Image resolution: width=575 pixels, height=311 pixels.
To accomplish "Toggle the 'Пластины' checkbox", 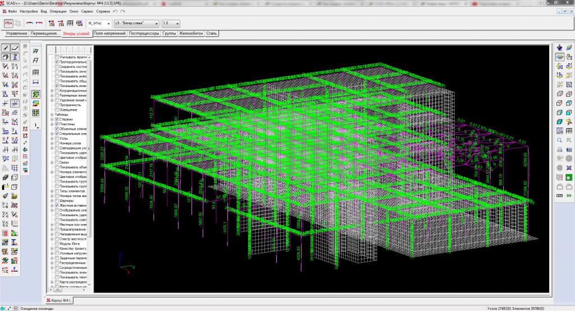I will pos(57,124).
